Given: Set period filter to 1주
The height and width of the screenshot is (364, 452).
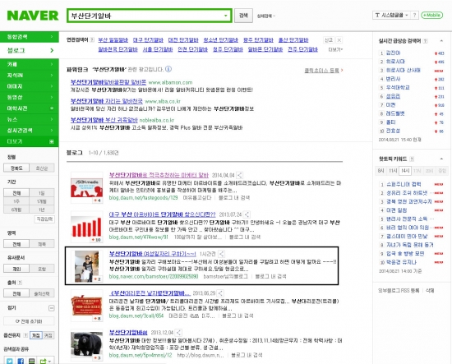Looking at the screenshot, I should (x=16, y=201).
